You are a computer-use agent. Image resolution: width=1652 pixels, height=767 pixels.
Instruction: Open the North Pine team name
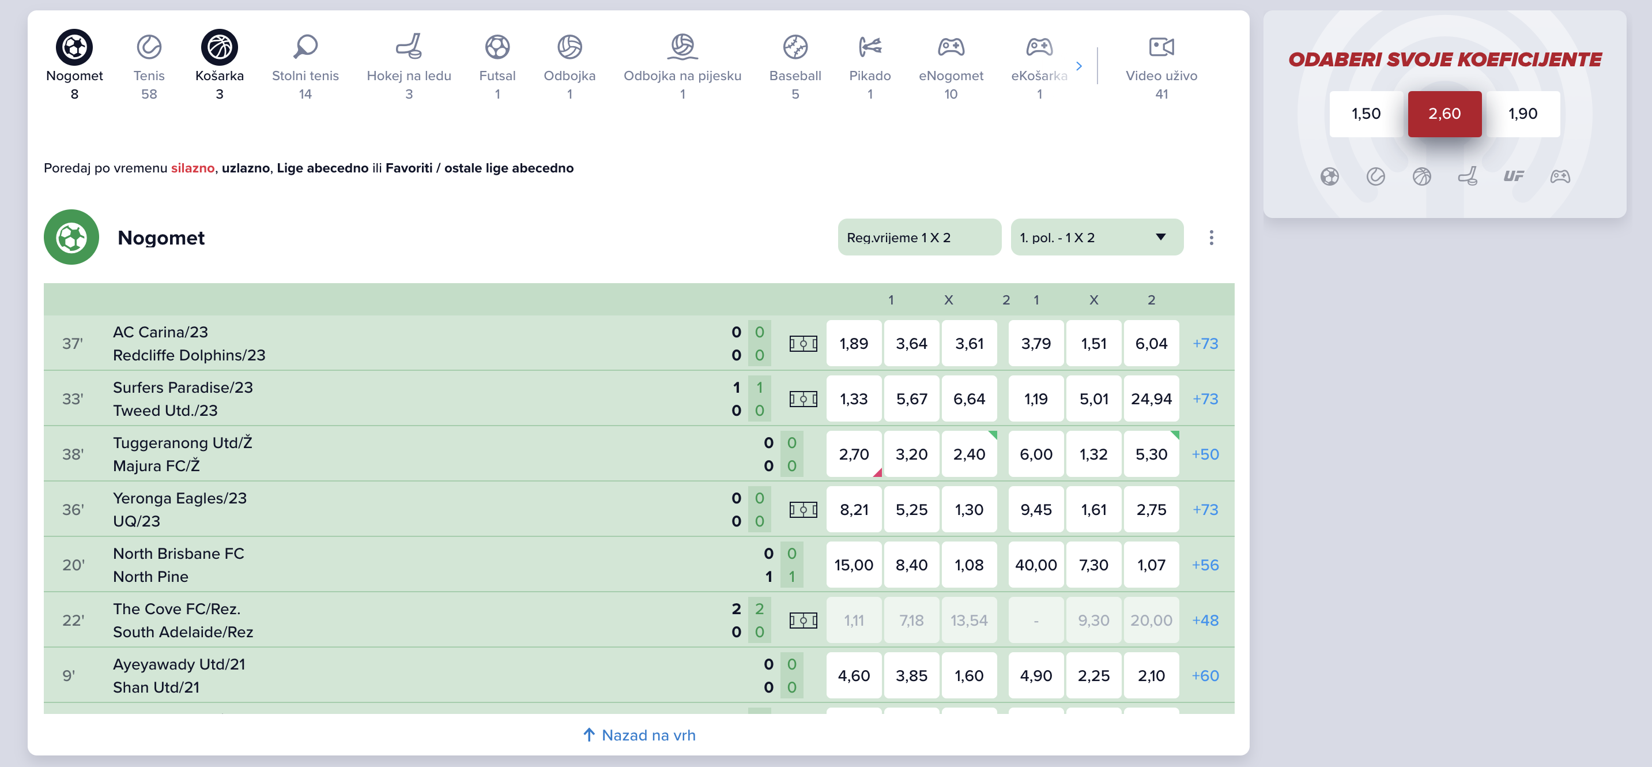pos(150,577)
